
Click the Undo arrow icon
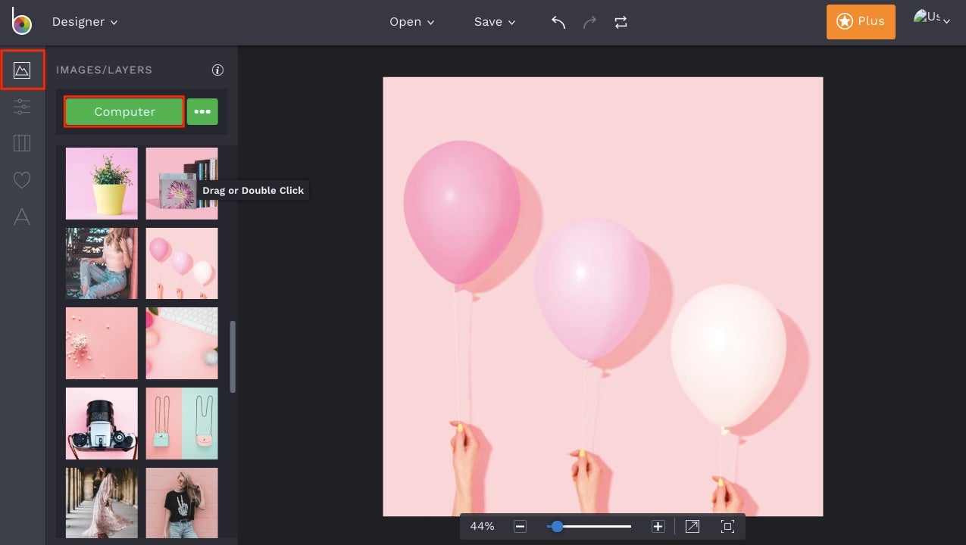558,22
